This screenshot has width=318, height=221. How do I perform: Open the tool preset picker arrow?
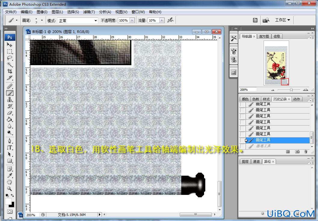click(x=17, y=20)
